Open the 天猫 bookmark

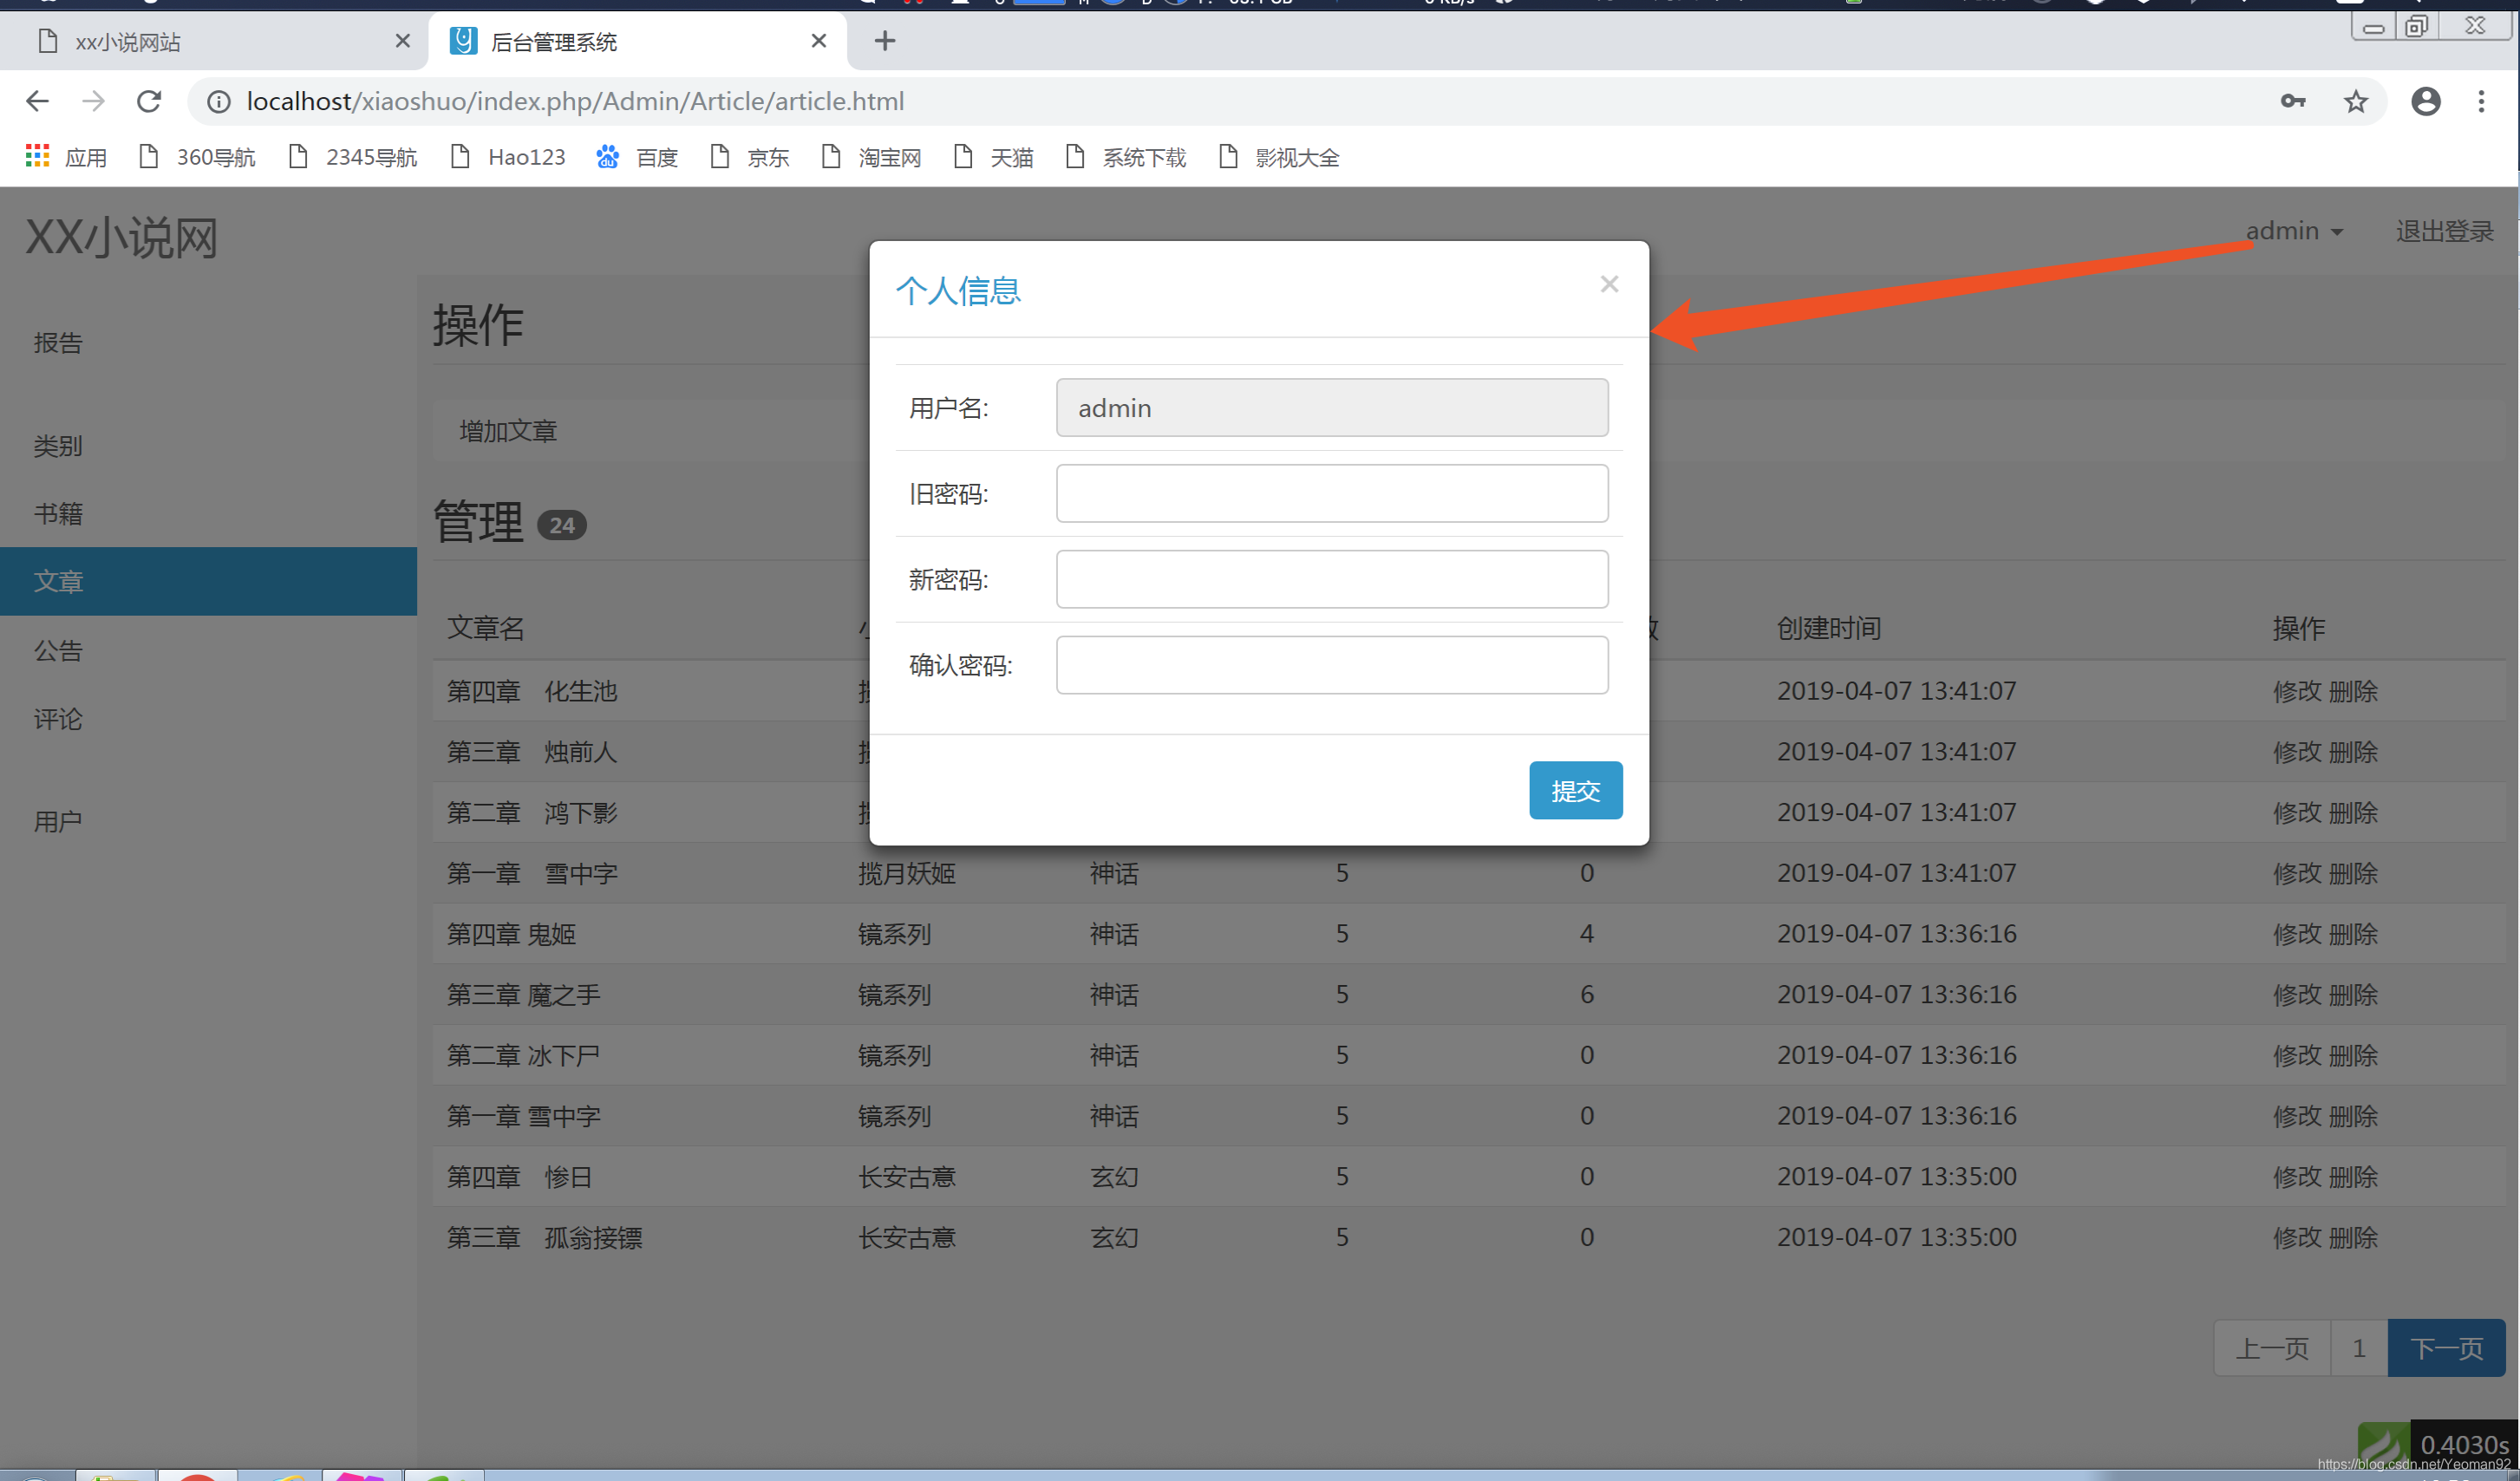point(993,157)
